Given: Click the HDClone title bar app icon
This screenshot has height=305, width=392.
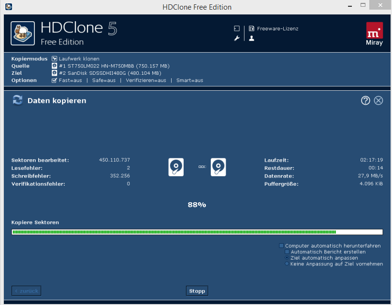Looking at the screenshot, I should tap(9, 7).
